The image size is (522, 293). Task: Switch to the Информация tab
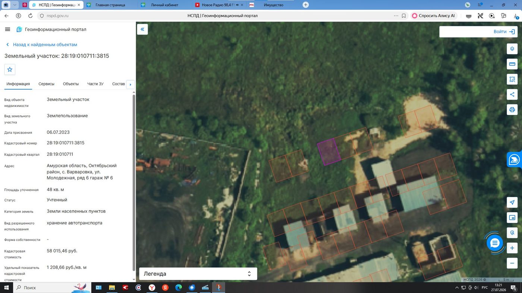(x=18, y=84)
